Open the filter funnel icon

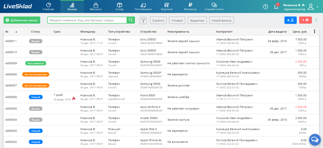pyautogui.click(x=143, y=20)
